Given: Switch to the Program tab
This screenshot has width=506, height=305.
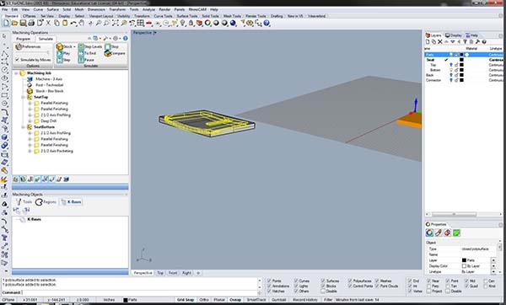Looking at the screenshot, I should coord(24,39).
